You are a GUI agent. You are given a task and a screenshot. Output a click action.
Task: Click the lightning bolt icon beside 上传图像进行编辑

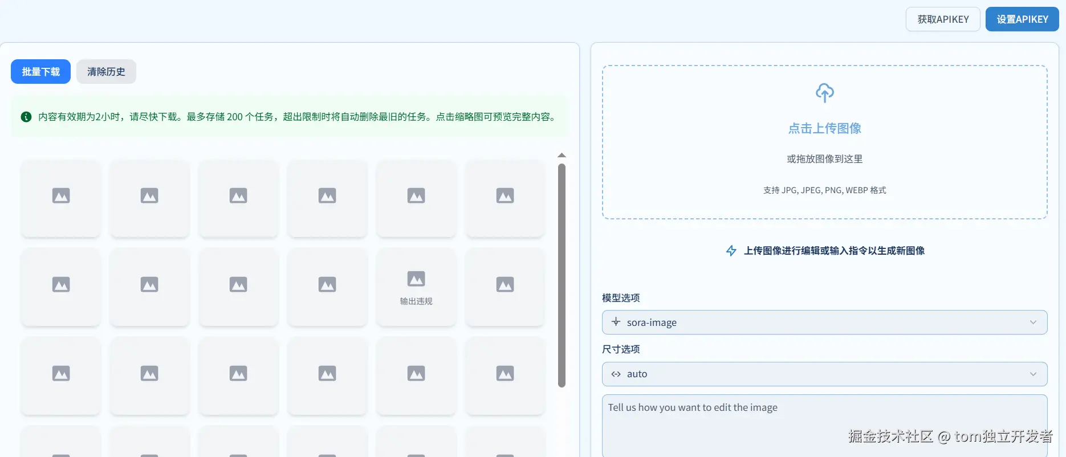point(731,251)
